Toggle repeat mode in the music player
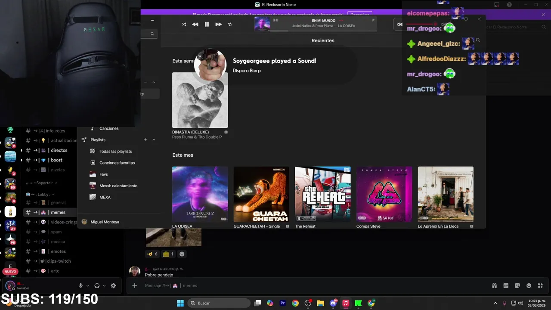 coord(230,24)
